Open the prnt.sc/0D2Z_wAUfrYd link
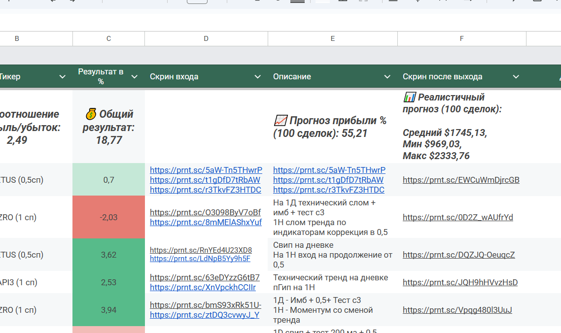 click(457, 217)
